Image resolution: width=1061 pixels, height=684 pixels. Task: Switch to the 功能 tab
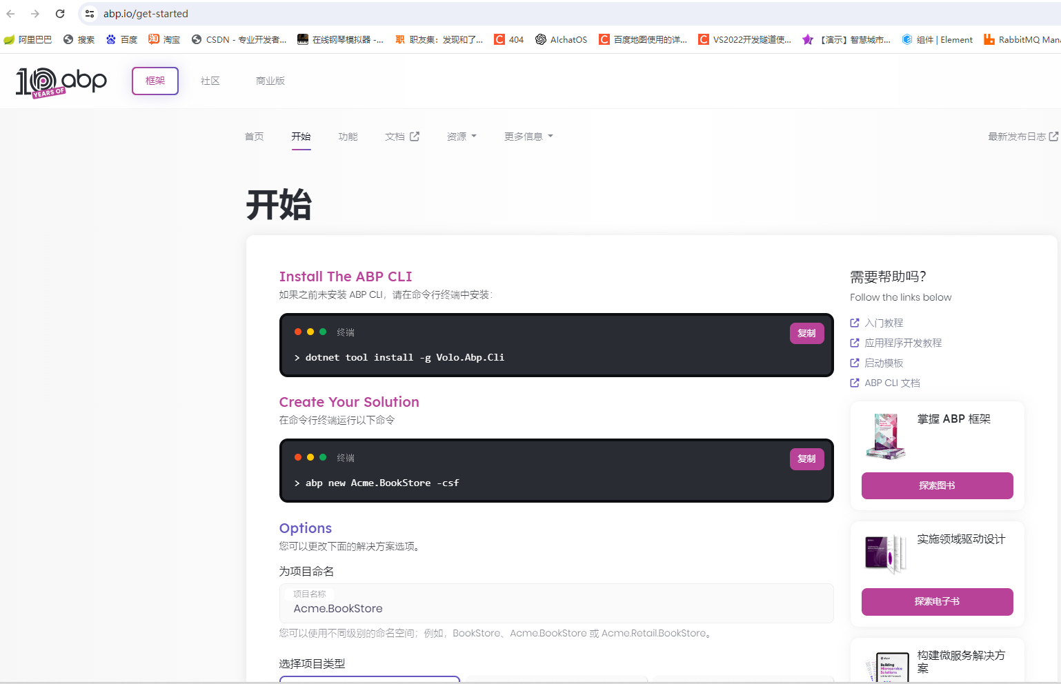(x=348, y=136)
